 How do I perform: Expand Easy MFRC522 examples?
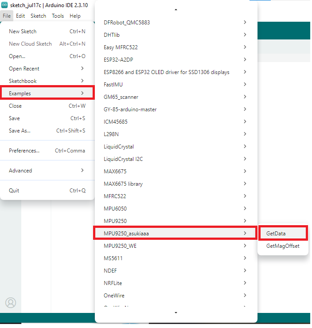tap(176, 47)
